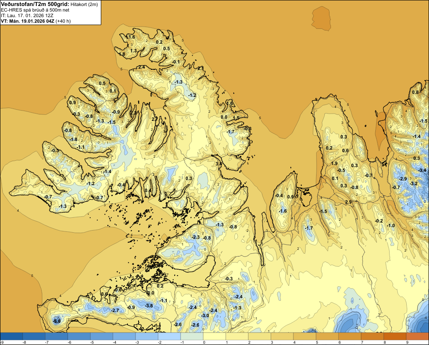Screen dimensions: 429x345
Task: Click the legend color between -9 and -8
Action: coord(12,336)
